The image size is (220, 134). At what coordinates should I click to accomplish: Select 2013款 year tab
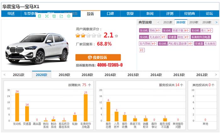[179, 75]
